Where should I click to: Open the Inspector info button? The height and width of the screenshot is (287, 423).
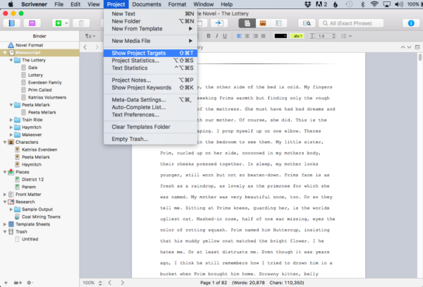tap(411, 23)
